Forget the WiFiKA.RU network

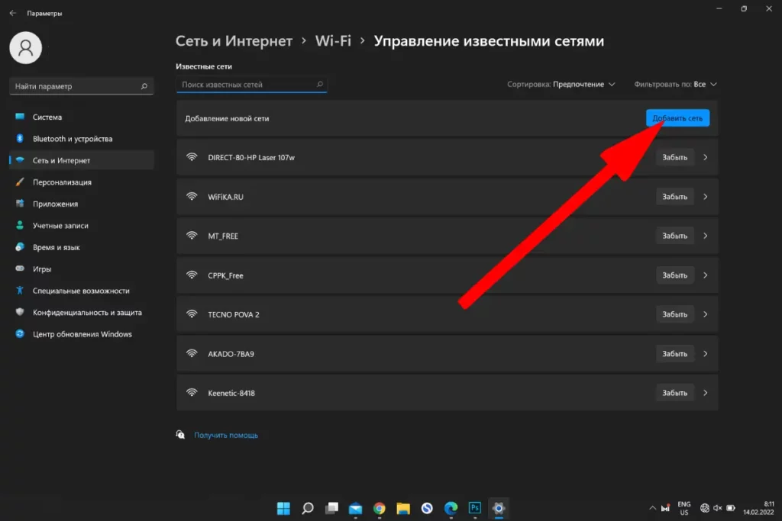tap(675, 197)
